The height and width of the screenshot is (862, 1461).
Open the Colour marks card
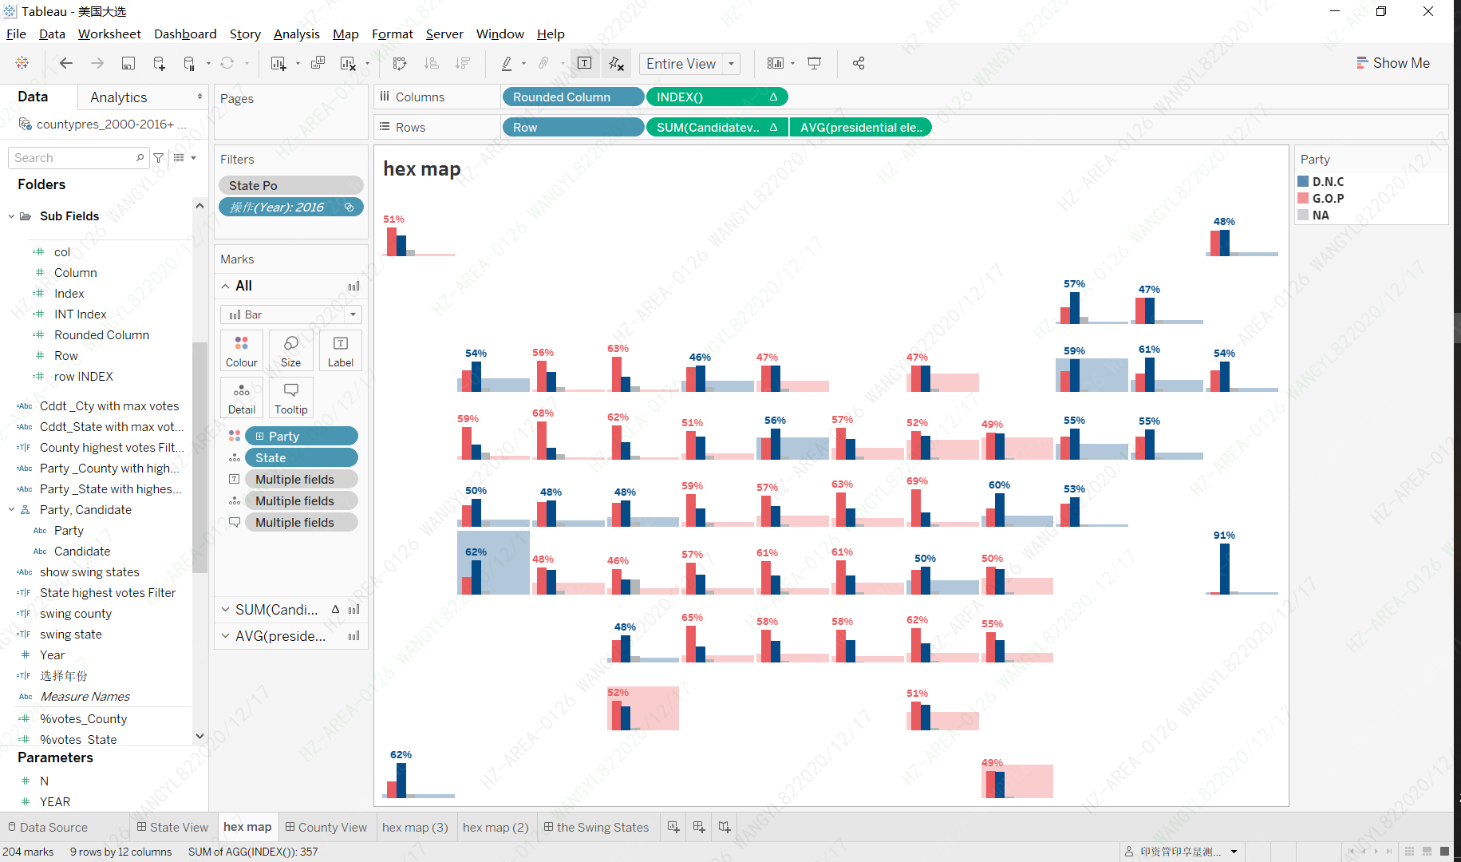tap(242, 350)
